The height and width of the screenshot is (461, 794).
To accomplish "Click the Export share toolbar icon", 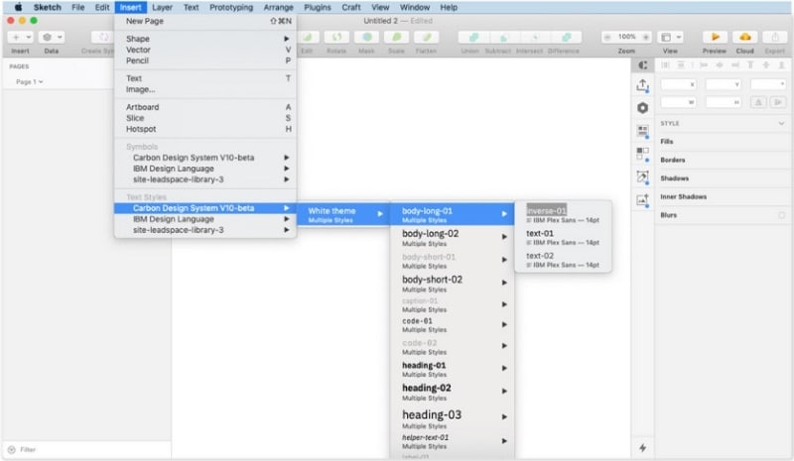I will pyautogui.click(x=775, y=37).
